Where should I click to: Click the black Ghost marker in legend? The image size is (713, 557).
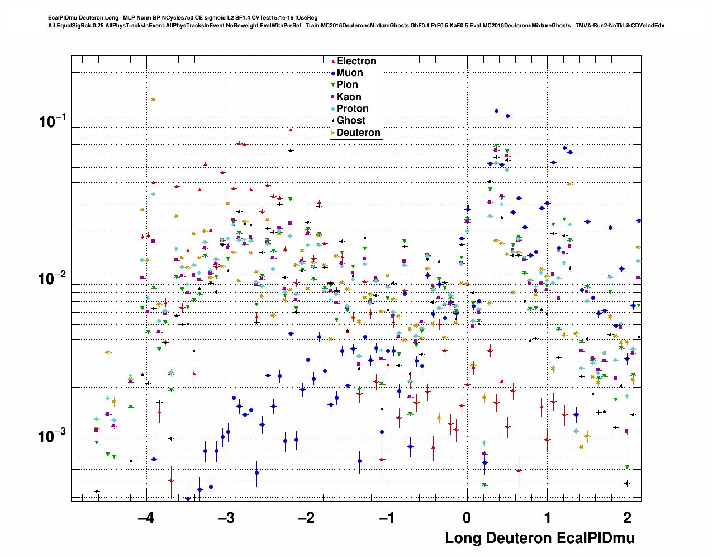(333, 121)
